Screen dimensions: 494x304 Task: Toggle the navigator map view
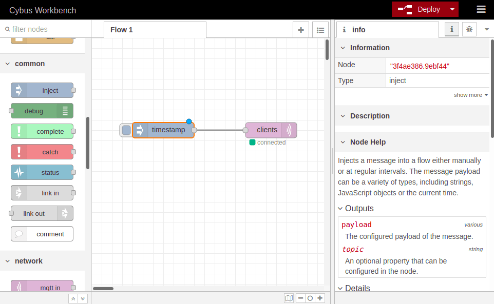pos(289,298)
